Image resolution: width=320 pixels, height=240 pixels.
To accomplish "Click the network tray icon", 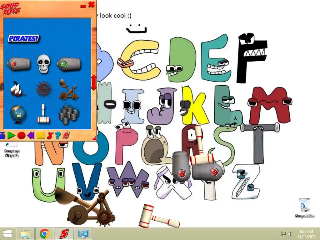I will pyautogui.click(x=283, y=234).
